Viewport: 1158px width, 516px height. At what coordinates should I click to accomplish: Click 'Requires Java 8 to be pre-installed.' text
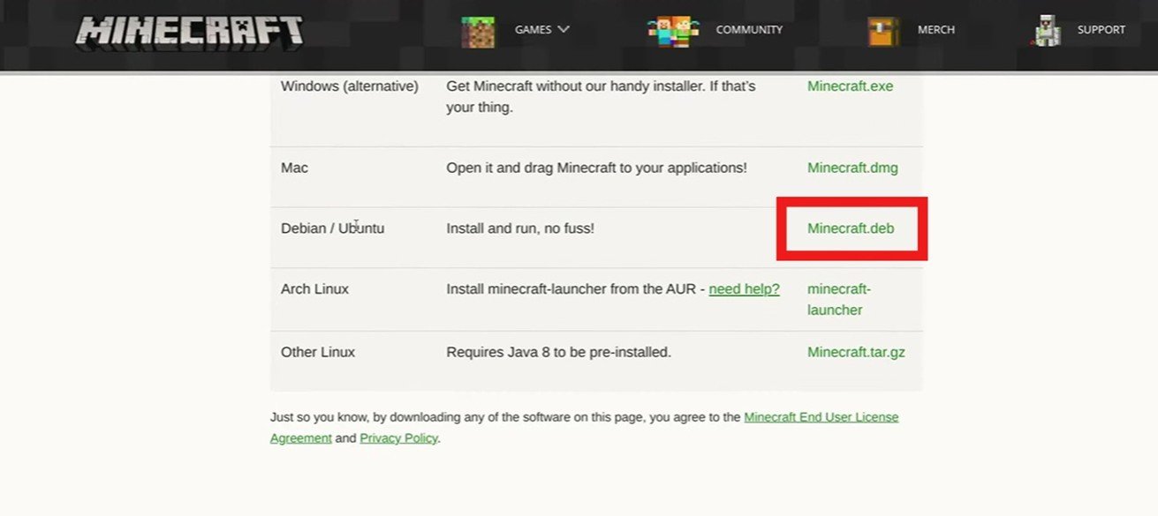(x=559, y=352)
